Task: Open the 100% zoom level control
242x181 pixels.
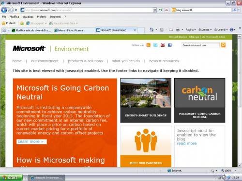Action: 229,170
